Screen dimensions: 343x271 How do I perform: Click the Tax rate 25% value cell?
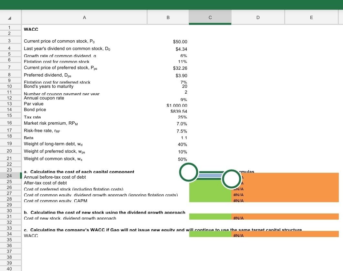(x=168, y=117)
